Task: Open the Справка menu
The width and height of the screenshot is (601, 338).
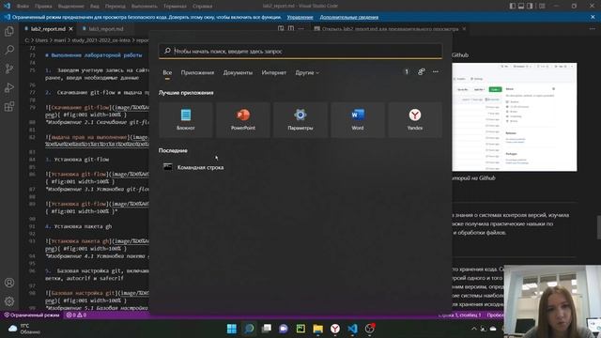Action: click(x=203, y=7)
